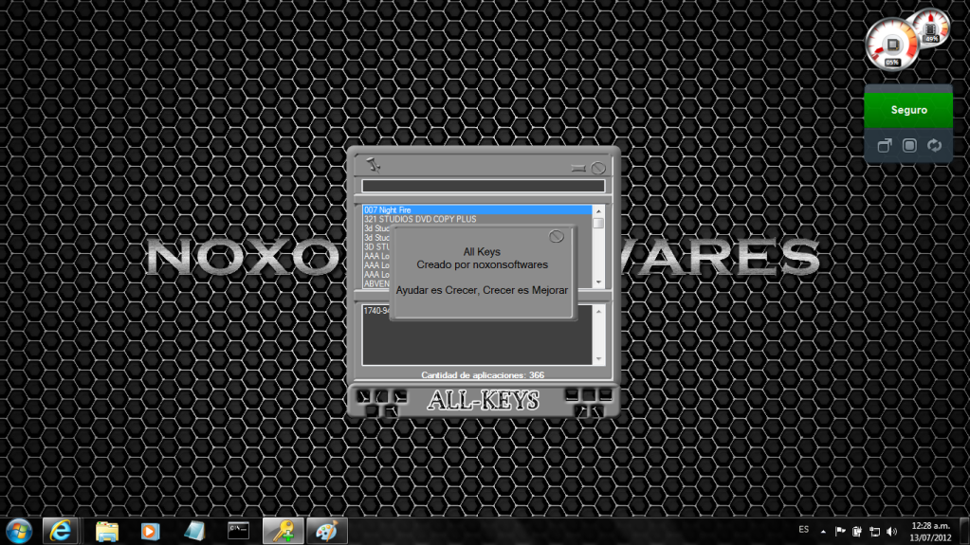The height and width of the screenshot is (545, 970).
Task: Click the applications list scrollbar thumb
Action: pos(598,223)
